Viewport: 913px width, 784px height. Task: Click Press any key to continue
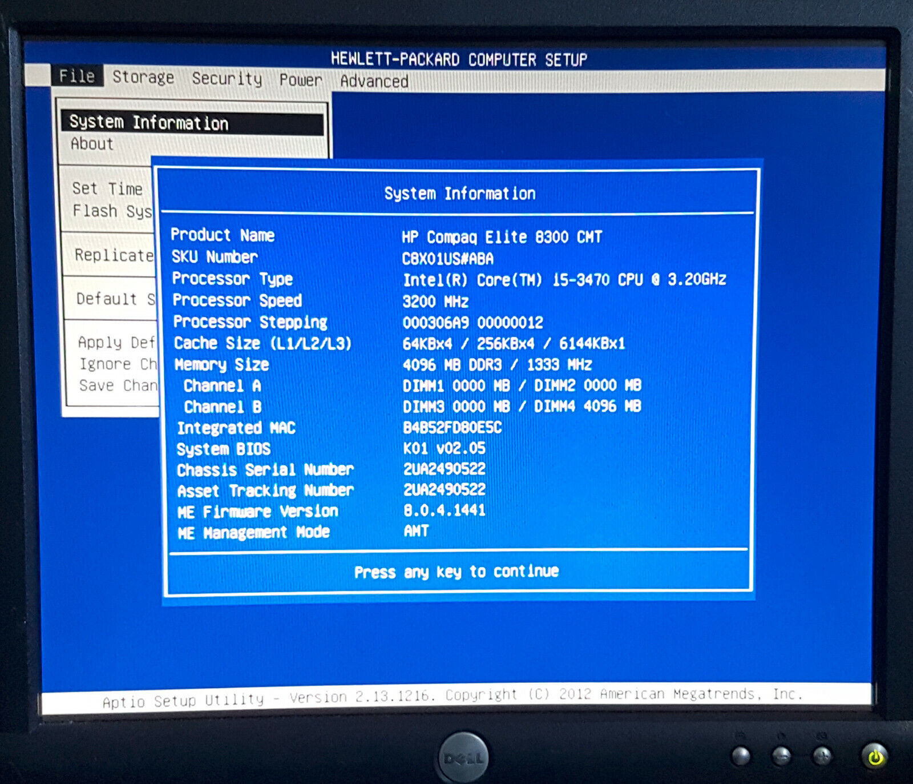[x=457, y=572]
